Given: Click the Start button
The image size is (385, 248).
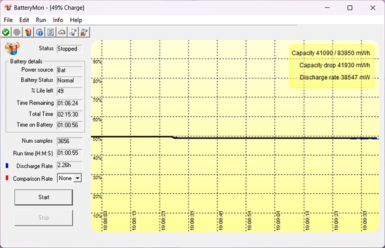Looking at the screenshot, I should [44, 197].
